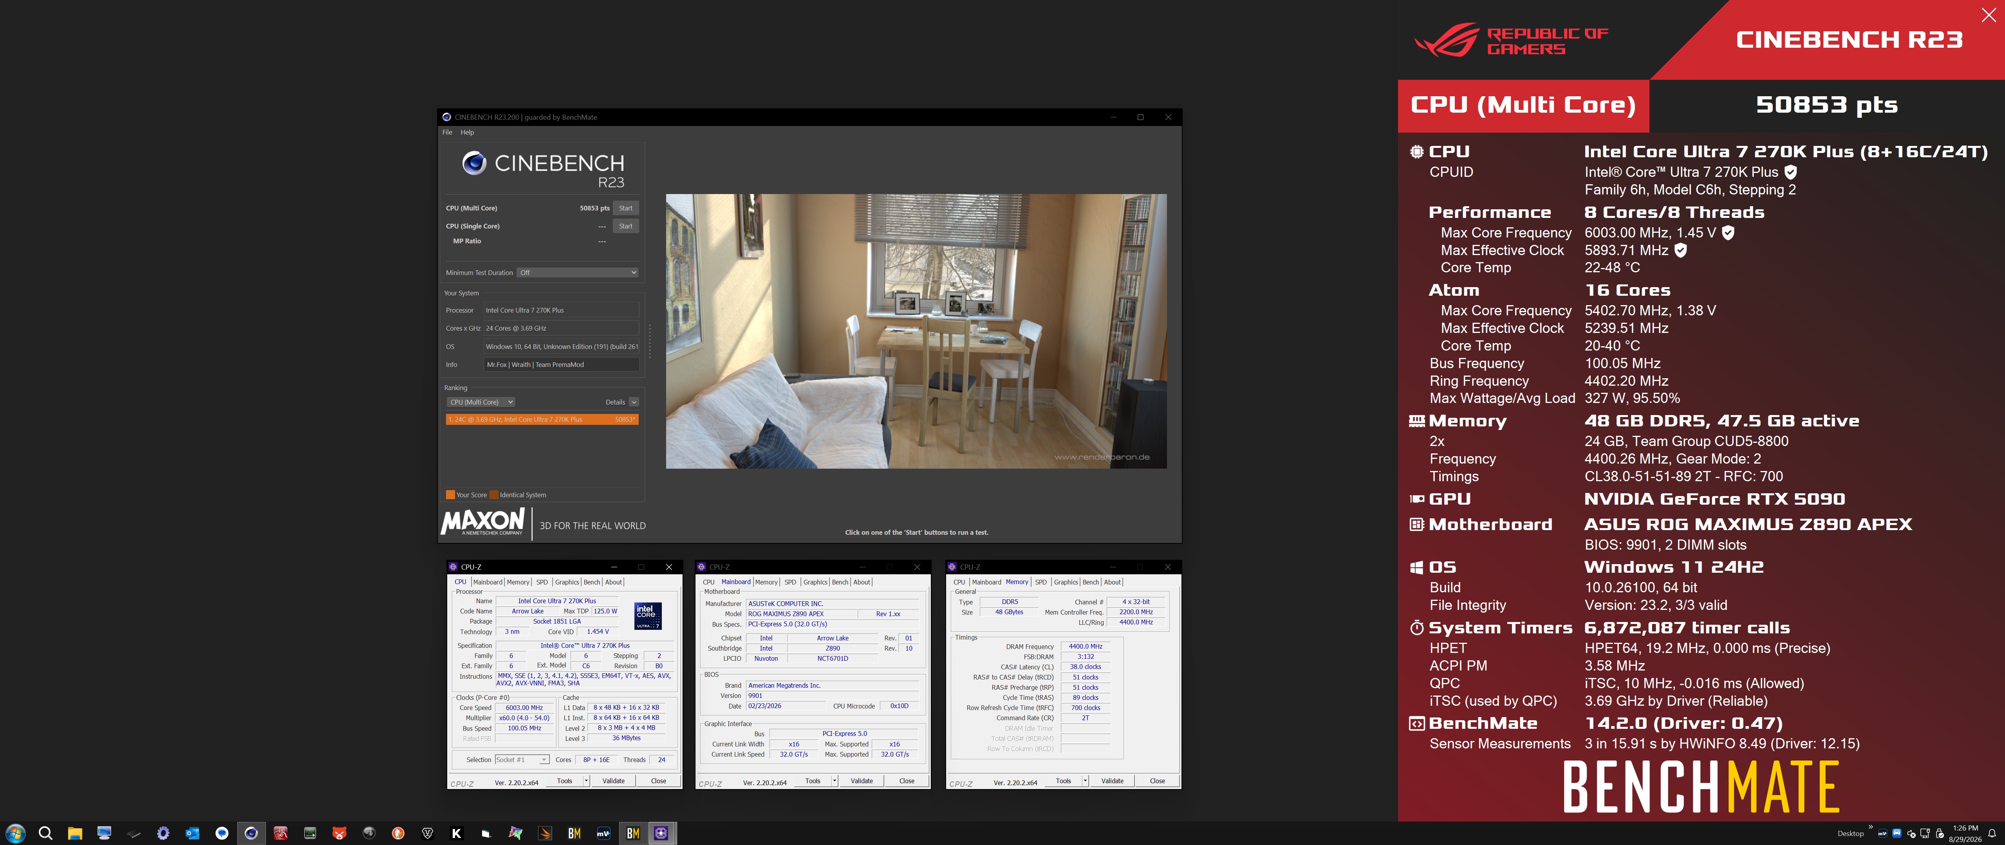2005x845 pixels.
Task: Click the Info field with Mr.Fox text
Action: pos(561,365)
